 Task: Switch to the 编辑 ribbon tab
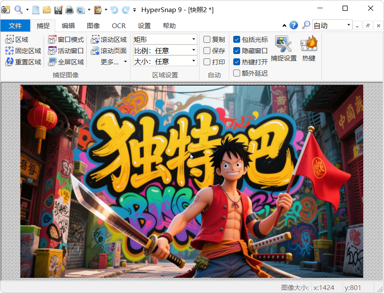pyautogui.click(x=68, y=26)
